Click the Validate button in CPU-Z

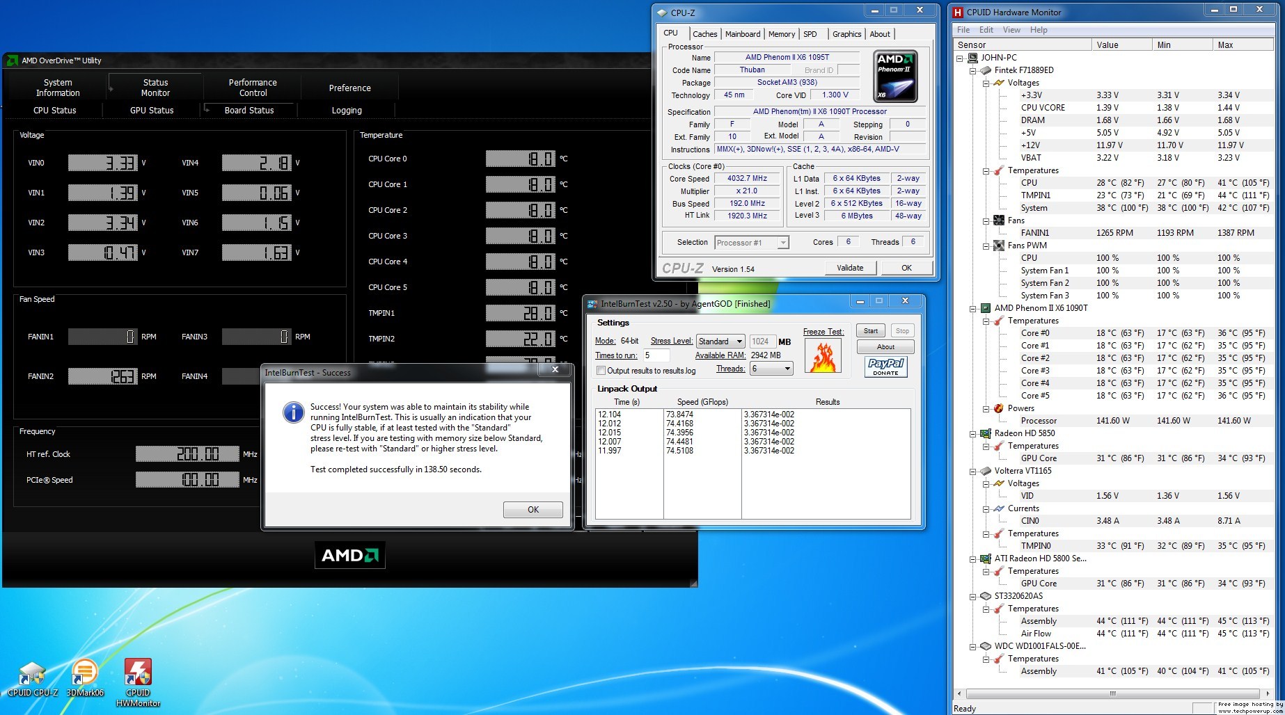(850, 268)
